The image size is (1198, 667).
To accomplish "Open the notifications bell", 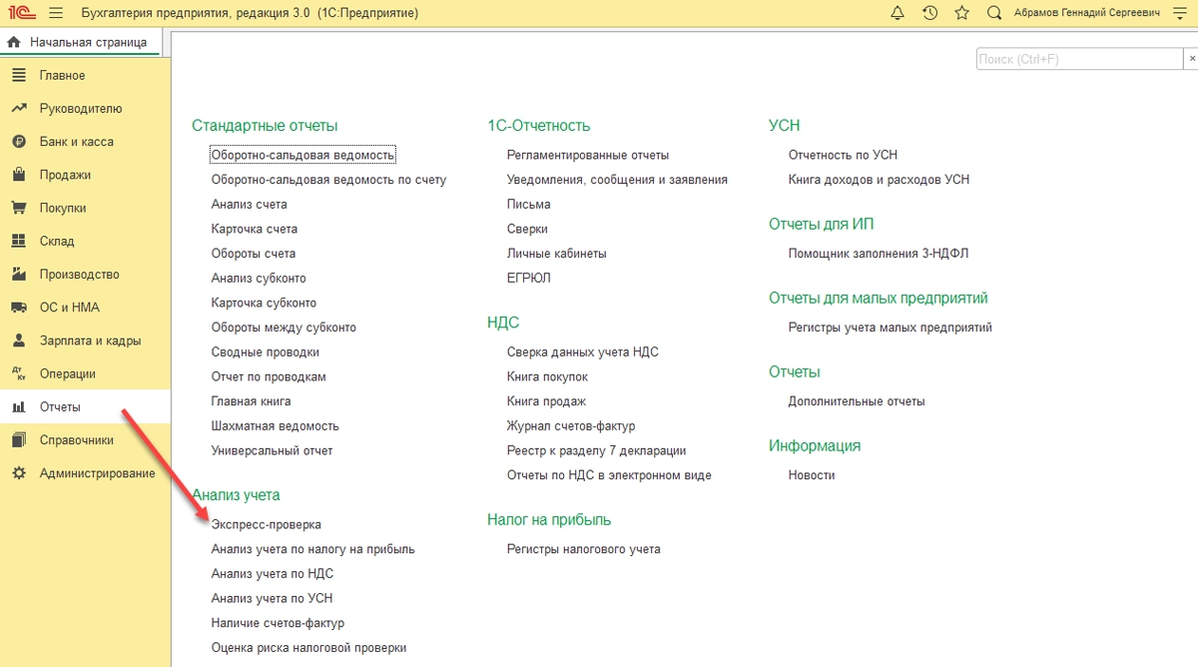I will [897, 13].
